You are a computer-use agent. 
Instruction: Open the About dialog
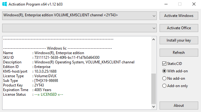tap(179, 106)
